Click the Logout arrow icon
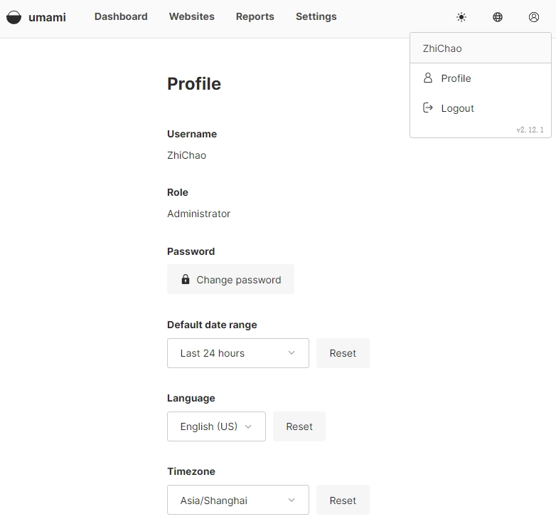Screen dimensions: 556x529 click(428, 108)
